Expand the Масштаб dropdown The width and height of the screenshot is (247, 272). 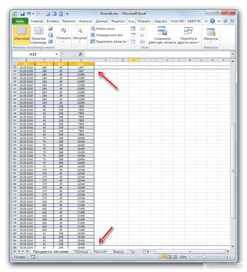pyautogui.click(x=80, y=35)
